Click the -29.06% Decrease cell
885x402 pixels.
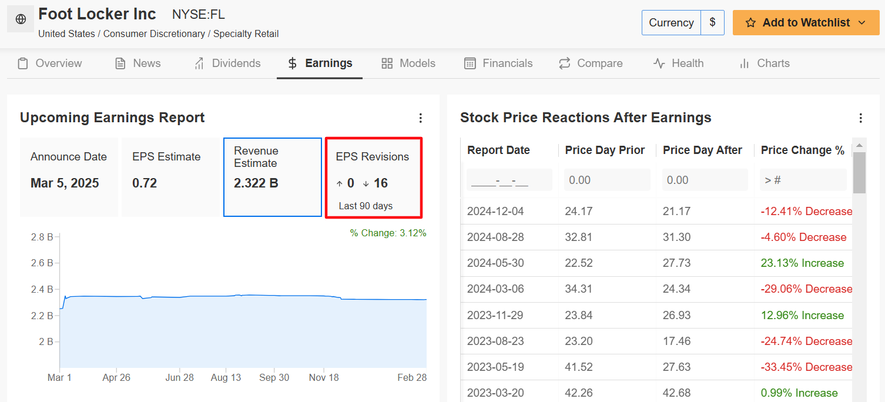[806, 289]
